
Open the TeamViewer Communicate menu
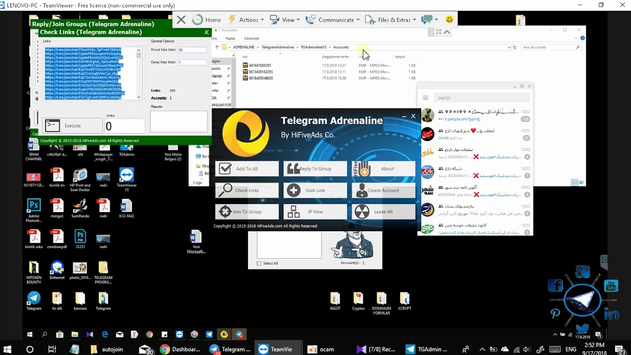333,20
